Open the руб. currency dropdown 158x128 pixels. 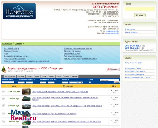(80, 82)
